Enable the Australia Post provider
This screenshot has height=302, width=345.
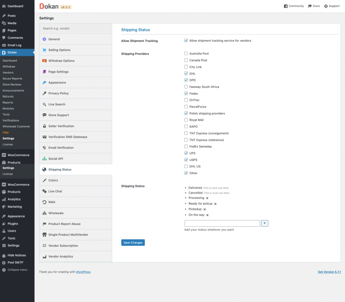click(x=186, y=54)
